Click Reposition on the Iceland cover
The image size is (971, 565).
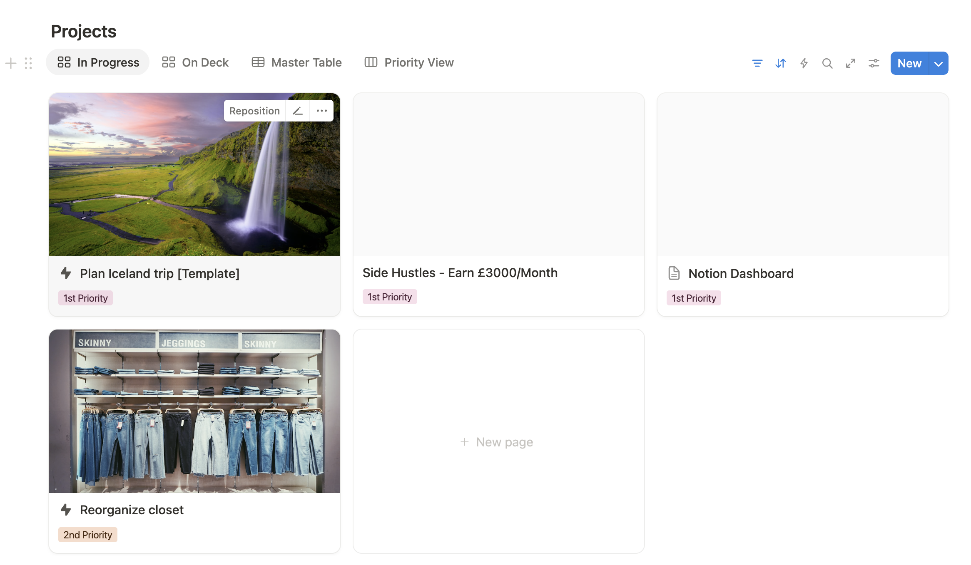click(254, 111)
